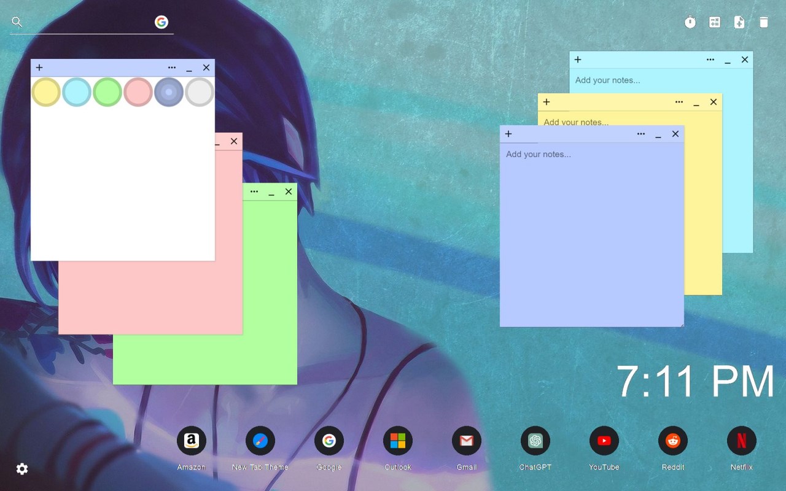This screenshot has width=786, height=491.
Task: Close the green note
Action: coord(289,191)
